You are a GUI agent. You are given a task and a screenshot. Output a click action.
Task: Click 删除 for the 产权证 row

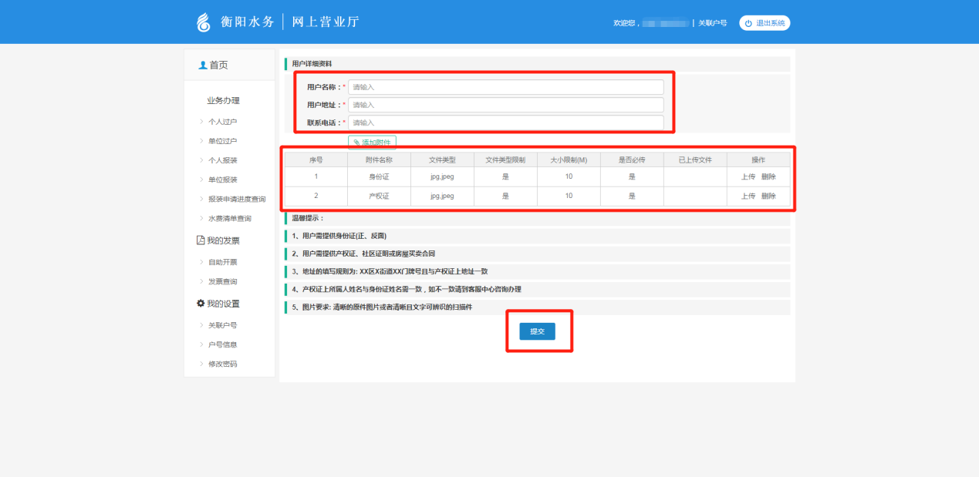(x=768, y=196)
